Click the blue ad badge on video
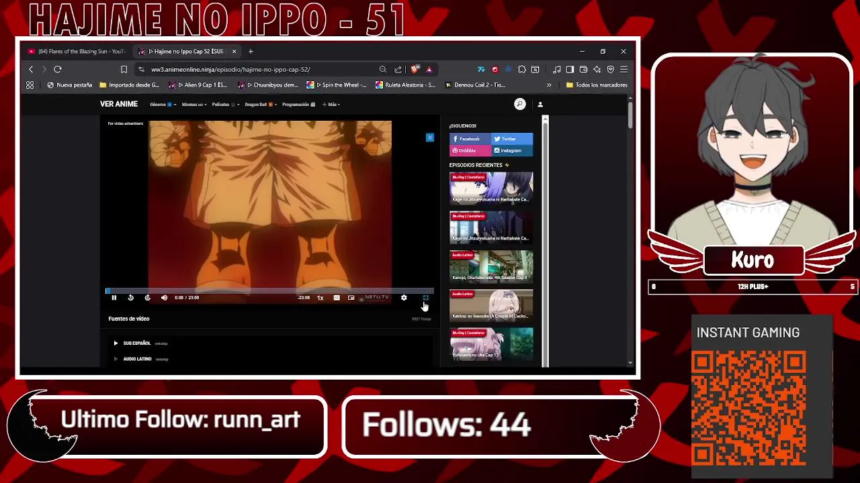This screenshot has height=483, width=860. coord(430,138)
